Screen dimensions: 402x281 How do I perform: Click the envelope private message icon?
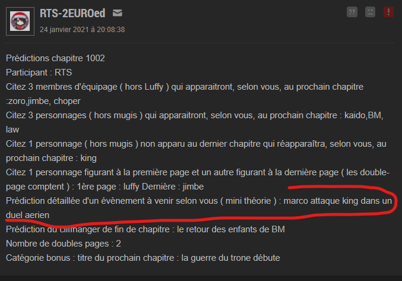pos(118,13)
